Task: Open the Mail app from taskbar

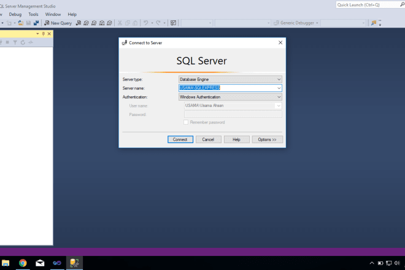Action: (40, 263)
